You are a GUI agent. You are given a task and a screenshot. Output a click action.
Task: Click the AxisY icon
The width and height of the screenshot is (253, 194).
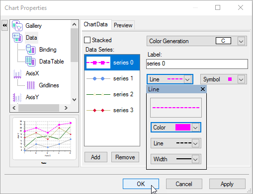point(17,97)
